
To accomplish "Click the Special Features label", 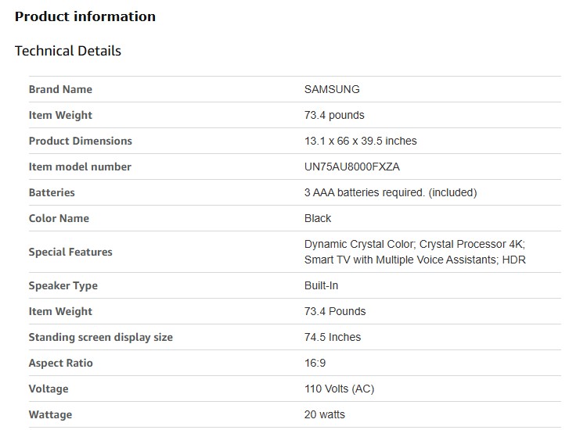I will tap(70, 252).
